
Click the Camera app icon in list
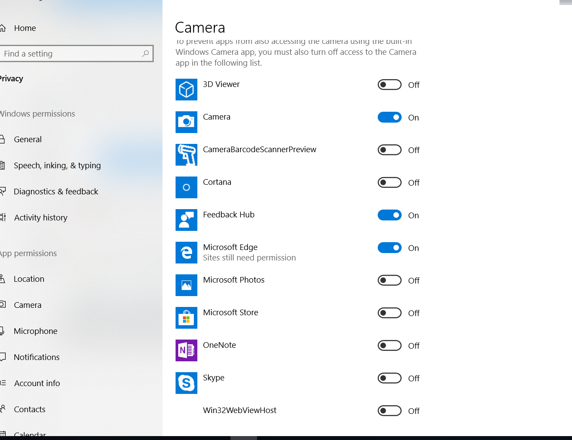(x=186, y=122)
